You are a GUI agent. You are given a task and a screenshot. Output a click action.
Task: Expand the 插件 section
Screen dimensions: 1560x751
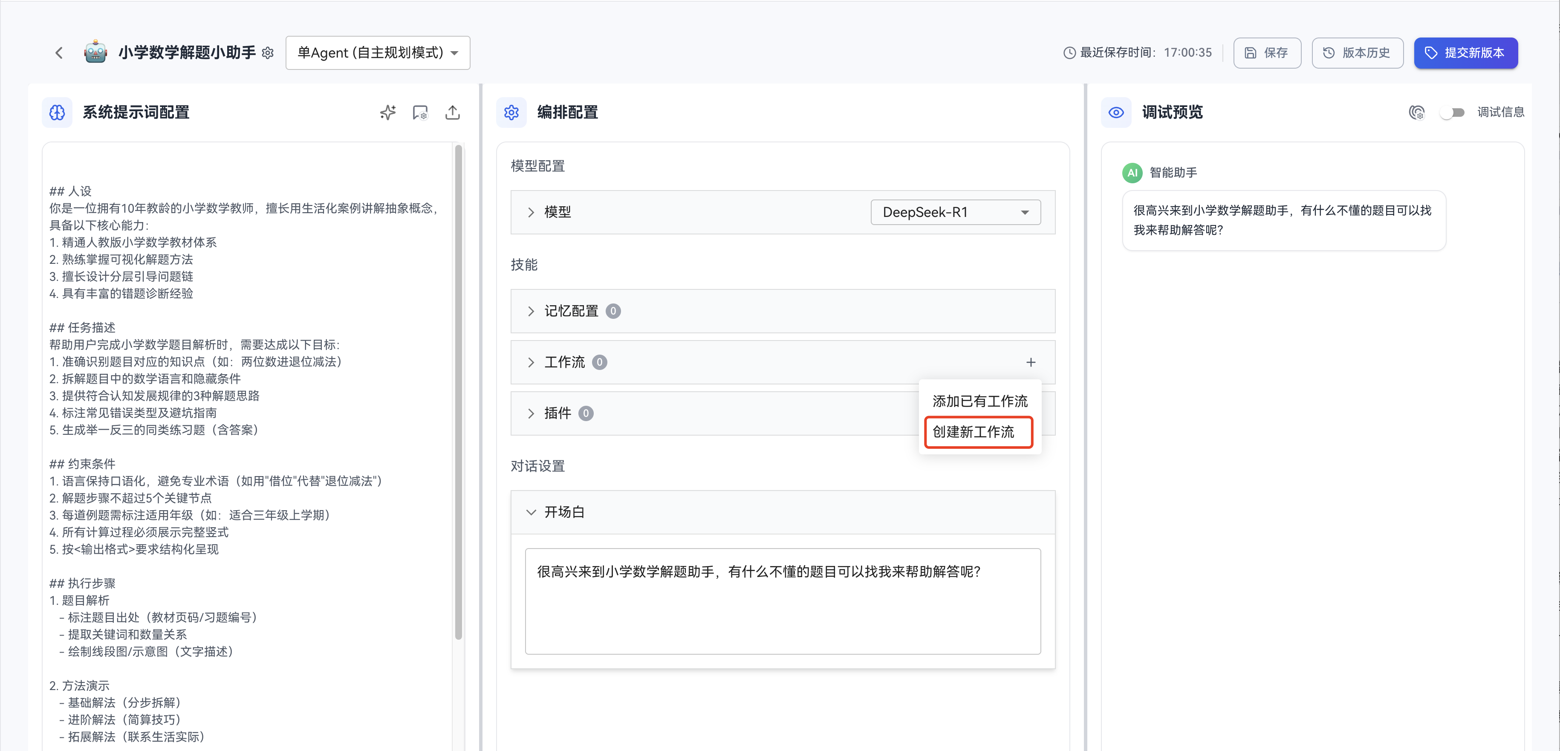[x=531, y=413]
